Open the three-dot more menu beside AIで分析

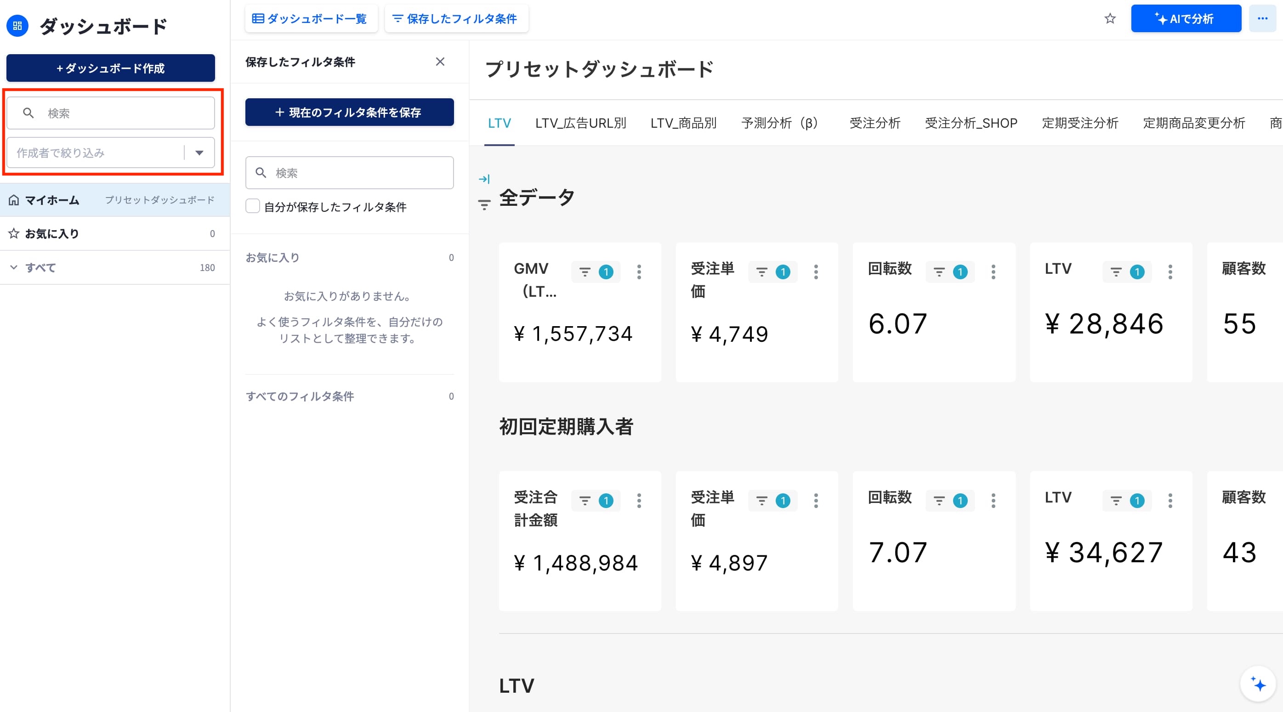click(x=1262, y=19)
